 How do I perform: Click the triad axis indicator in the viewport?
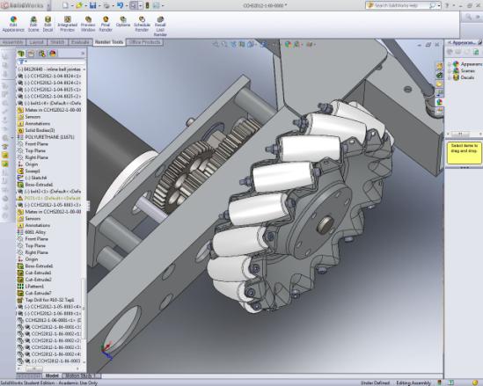coord(106,351)
